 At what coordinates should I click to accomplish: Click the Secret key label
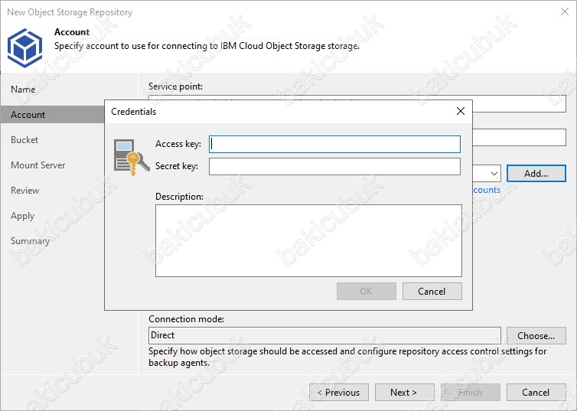coord(177,166)
